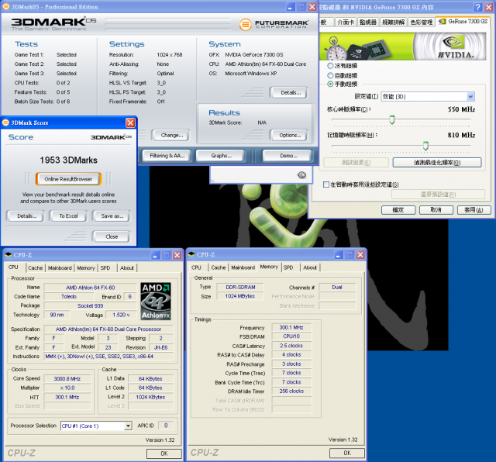The height and width of the screenshot is (462, 496).
Task: Click Cancel button in NVIDIA properties window
Action: [x=436, y=210]
